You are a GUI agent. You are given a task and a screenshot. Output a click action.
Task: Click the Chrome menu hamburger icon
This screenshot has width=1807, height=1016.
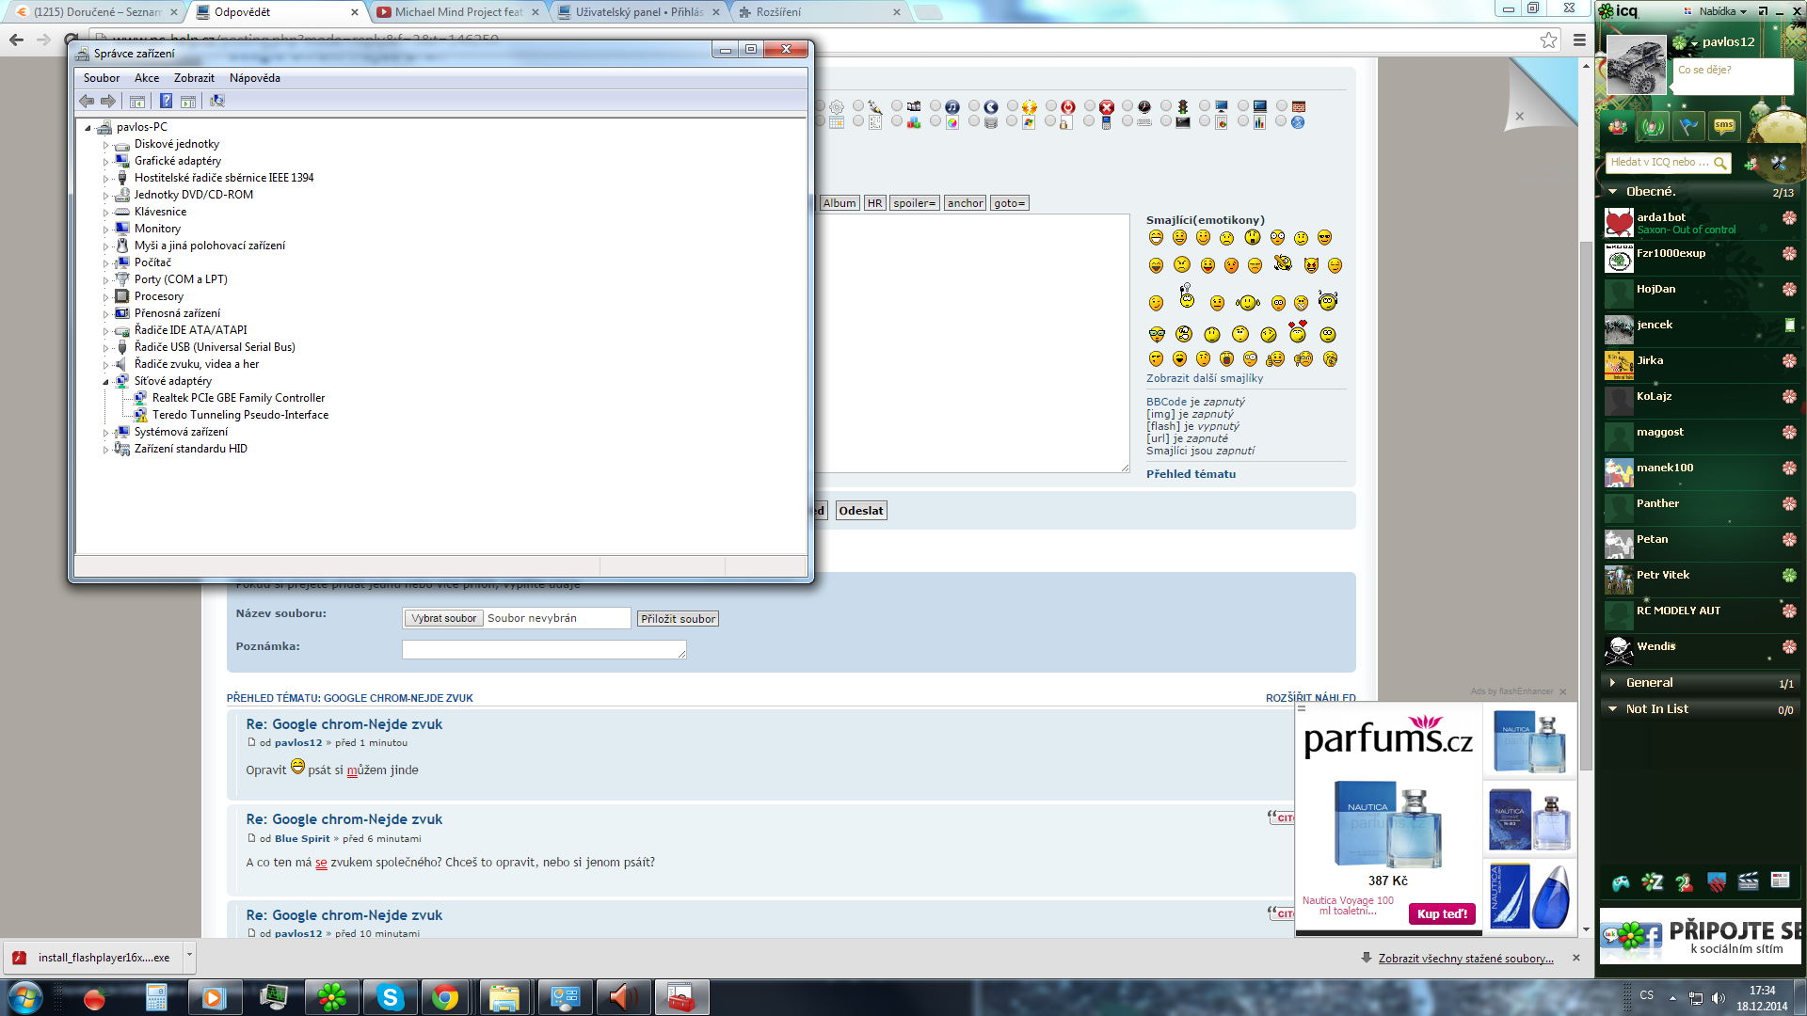[1579, 40]
